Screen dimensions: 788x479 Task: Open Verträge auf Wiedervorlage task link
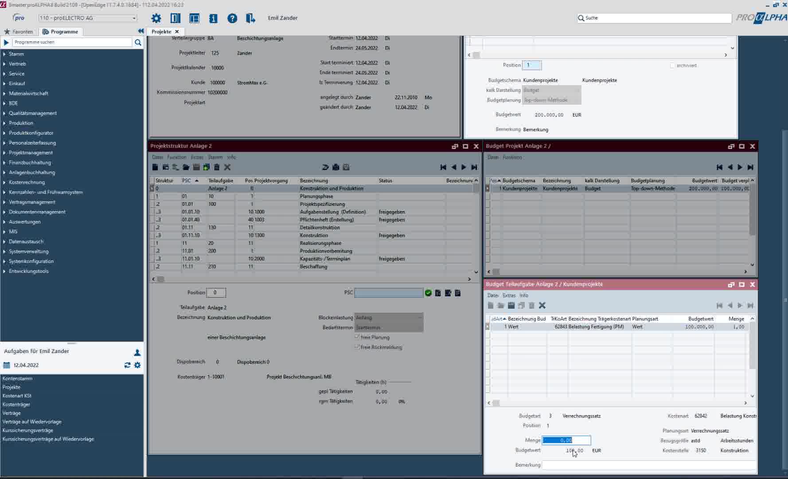tap(32, 422)
